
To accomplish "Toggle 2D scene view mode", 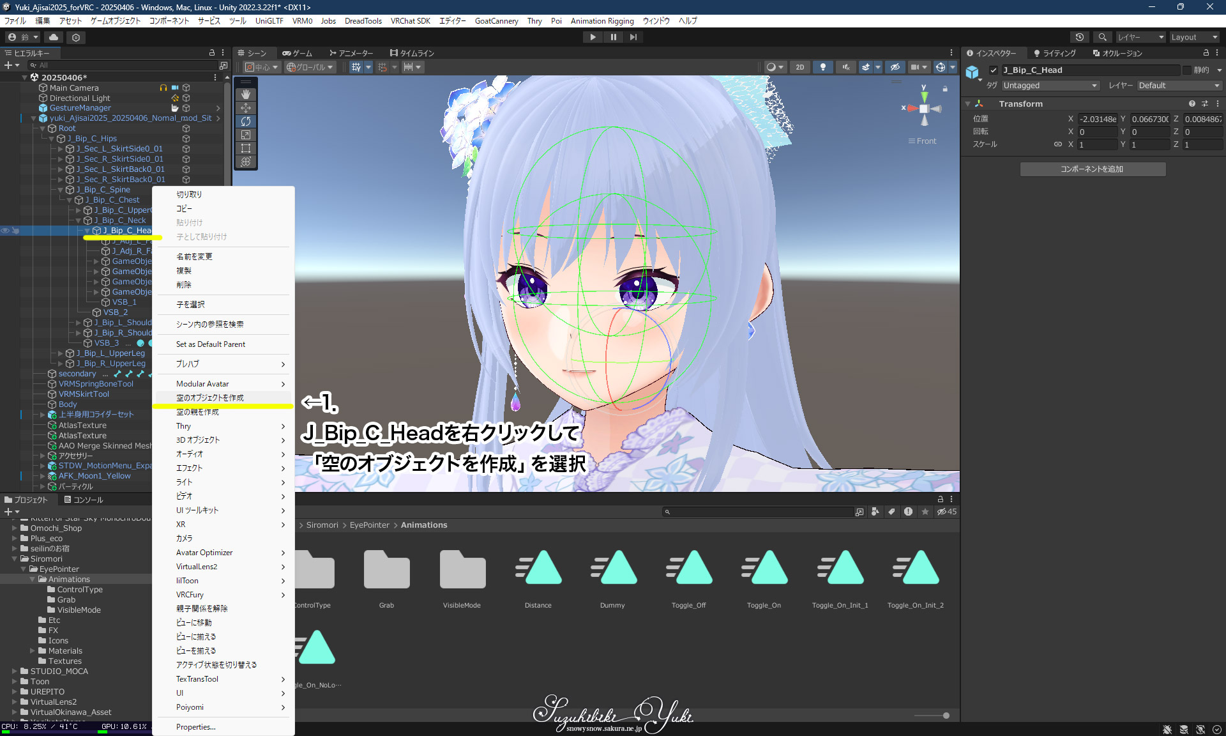I will pyautogui.click(x=799, y=67).
